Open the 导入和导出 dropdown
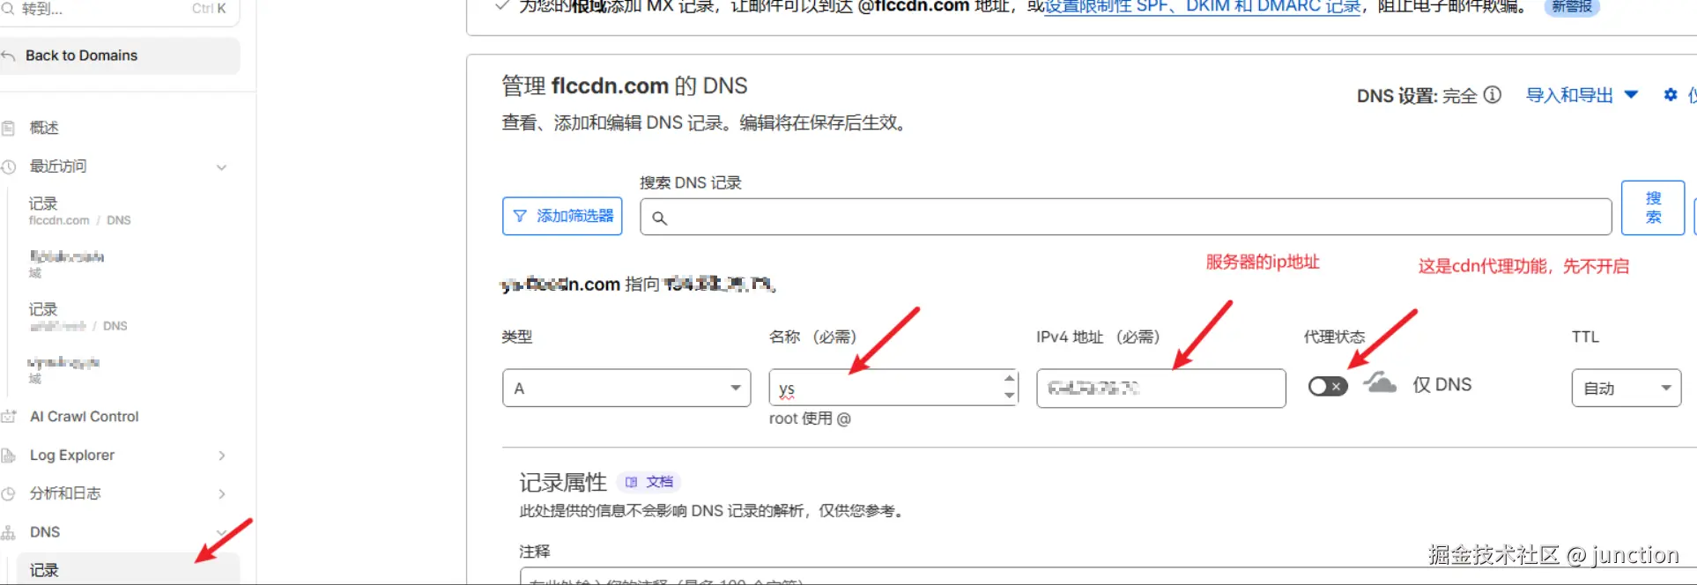This screenshot has width=1697, height=585. click(x=1582, y=95)
